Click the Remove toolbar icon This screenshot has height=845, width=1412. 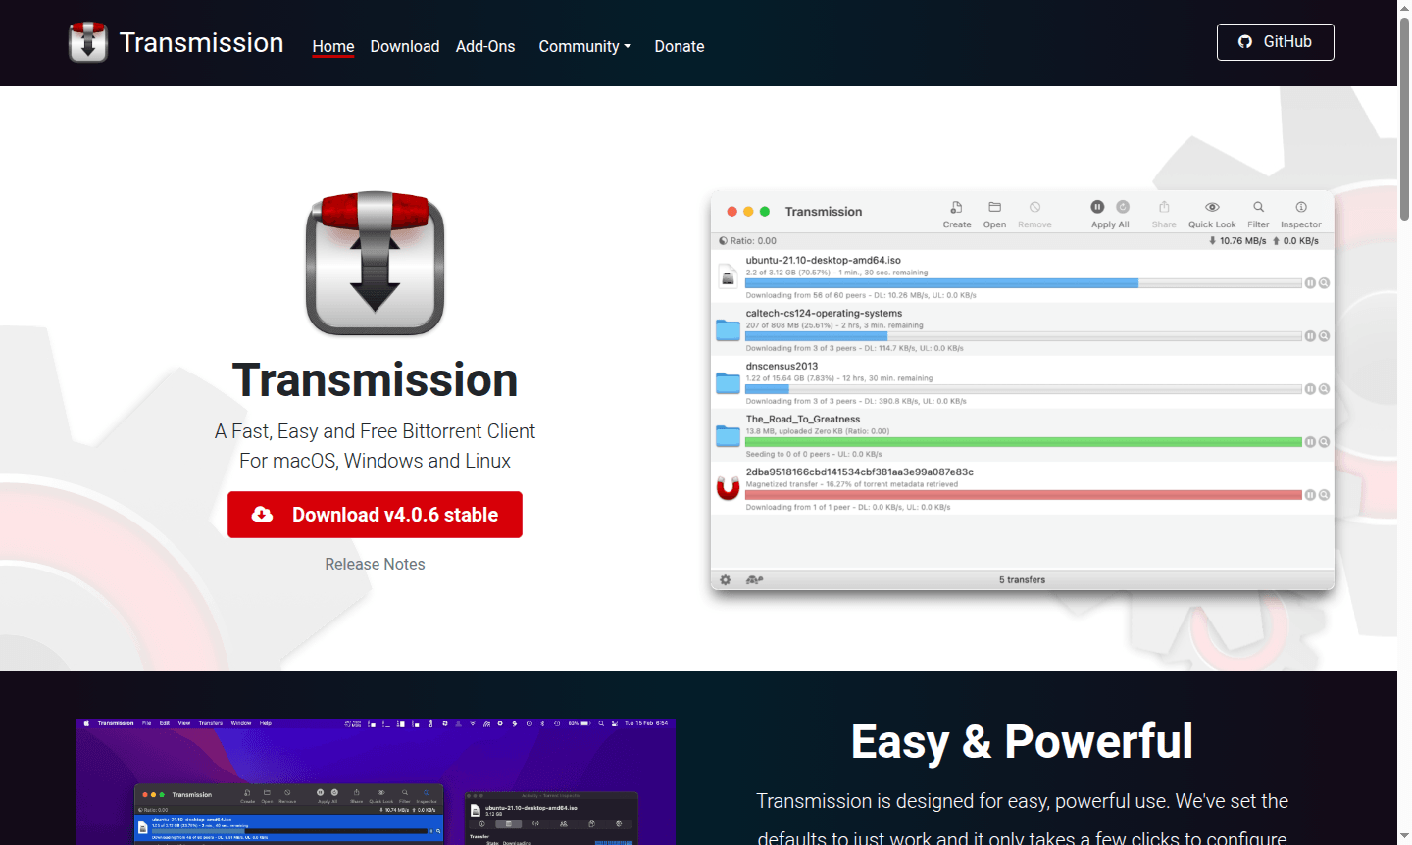1034,207
